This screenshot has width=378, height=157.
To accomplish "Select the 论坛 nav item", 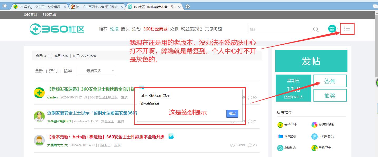I will coord(114,29).
